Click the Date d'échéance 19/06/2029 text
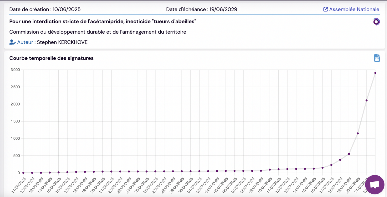The height and width of the screenshot is (197, 387). [202, 9]
